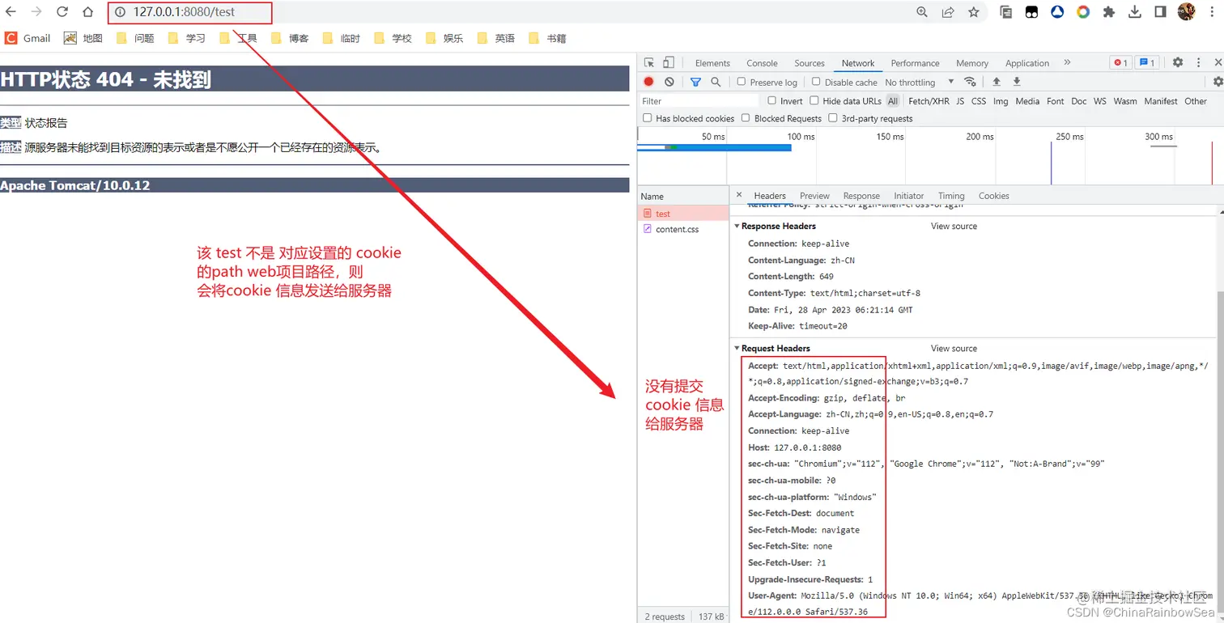Enable Hide data URLs checkbox
The width and height of the screenshot is (1224, 623).
814,101
